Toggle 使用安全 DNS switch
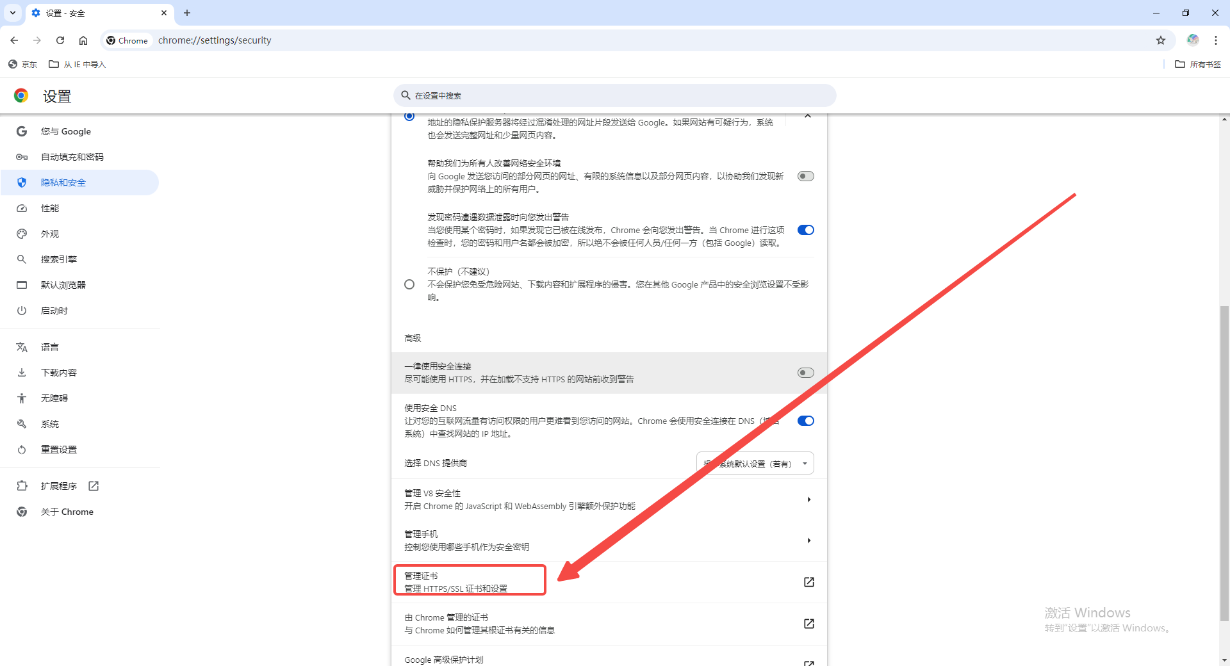Screen dimensions: 1230x666 pyautogui.click(x=806, y=421)
